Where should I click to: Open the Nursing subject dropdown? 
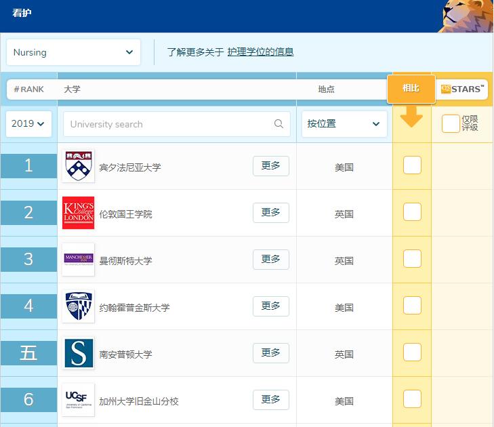point(73,52)
